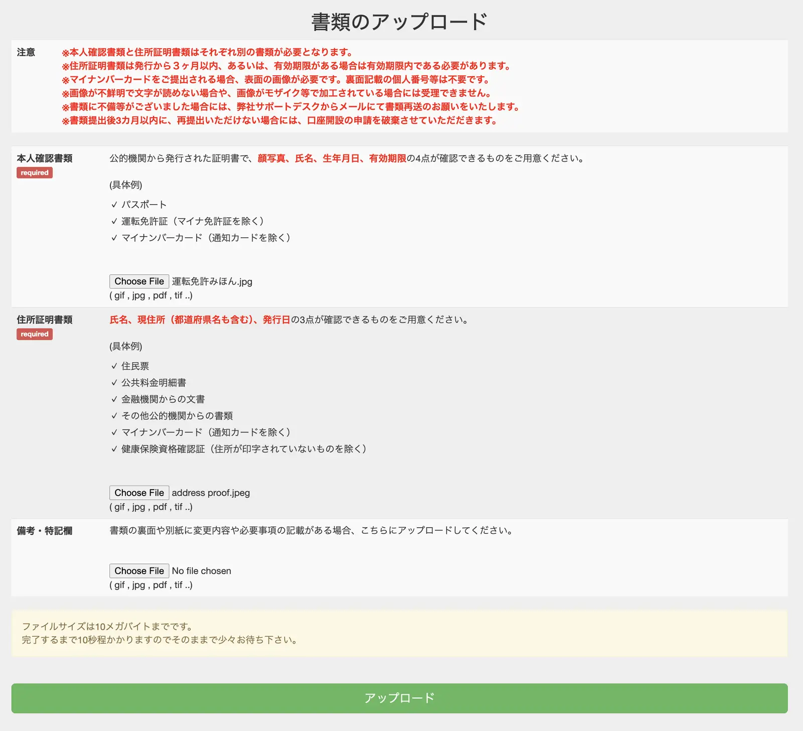Click the notice line starting ※住所証明書類は発行から
803x731 pixels.
click(287, 66)
